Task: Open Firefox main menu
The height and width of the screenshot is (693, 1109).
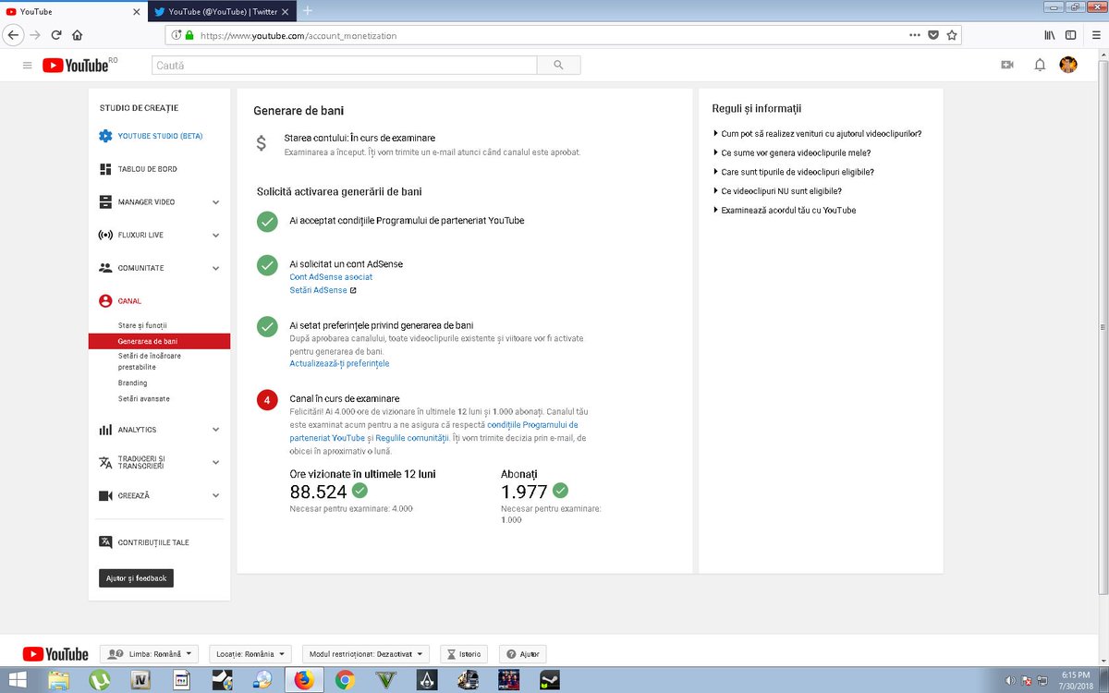Action: [1095, 35]
